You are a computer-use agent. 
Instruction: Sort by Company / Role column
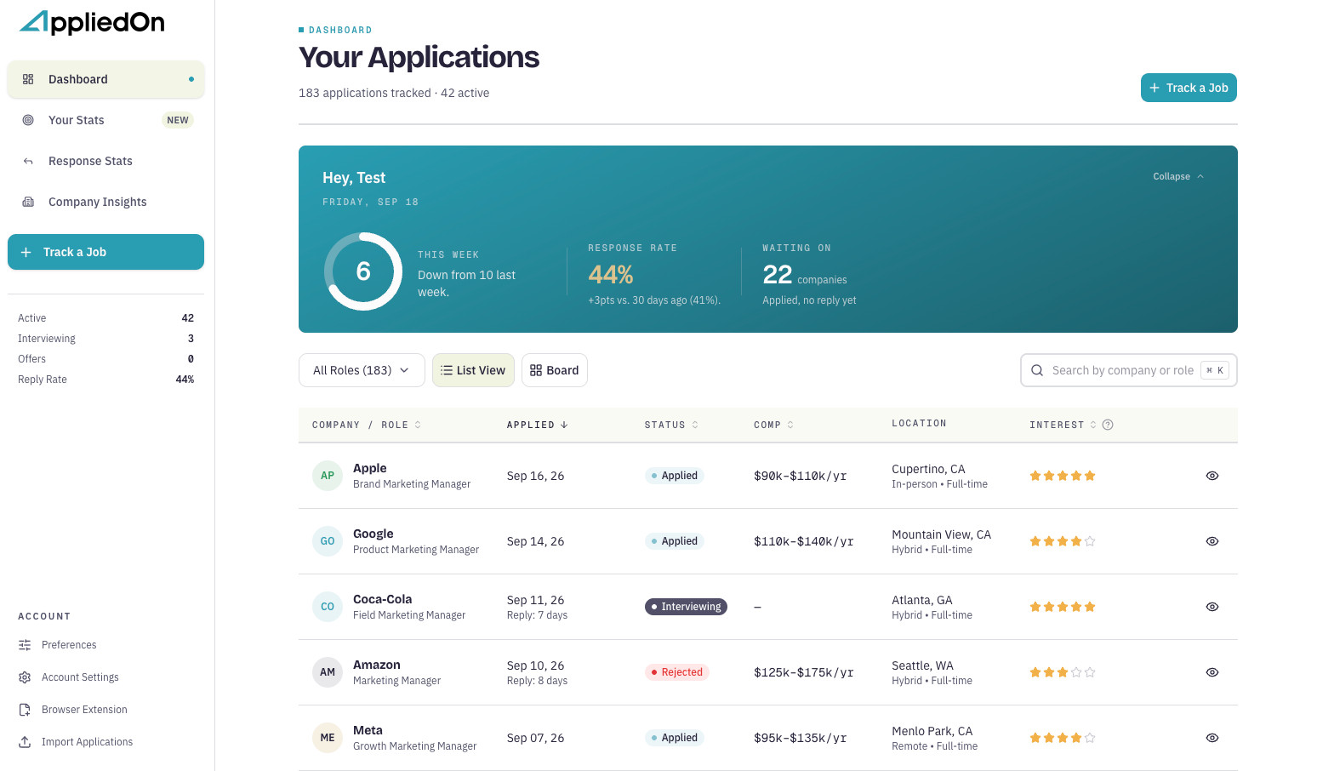click(x=367, y=425)
